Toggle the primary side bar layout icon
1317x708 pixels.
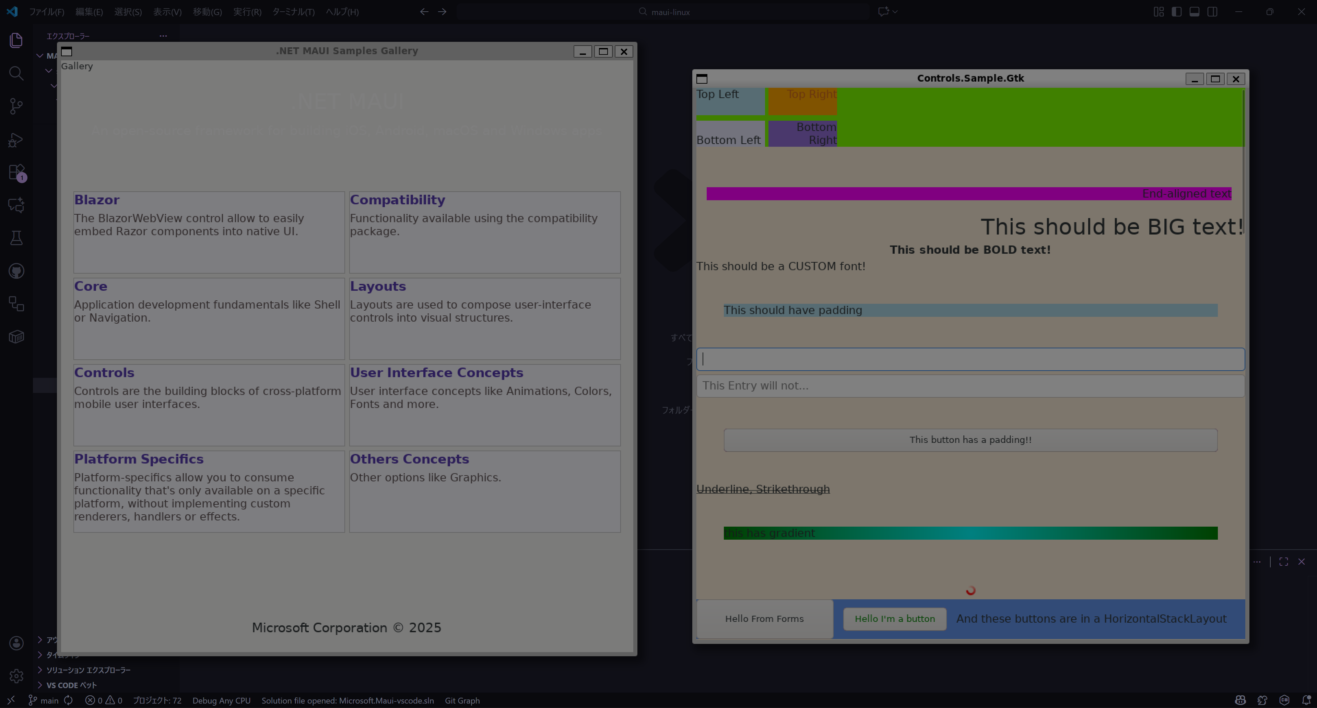1176,12
